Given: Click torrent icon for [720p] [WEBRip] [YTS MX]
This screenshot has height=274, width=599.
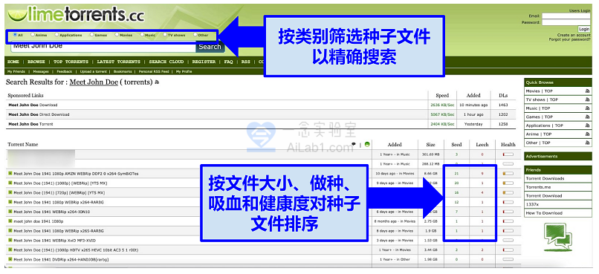Looking at the screenshot, I should [x=10, y=192].
